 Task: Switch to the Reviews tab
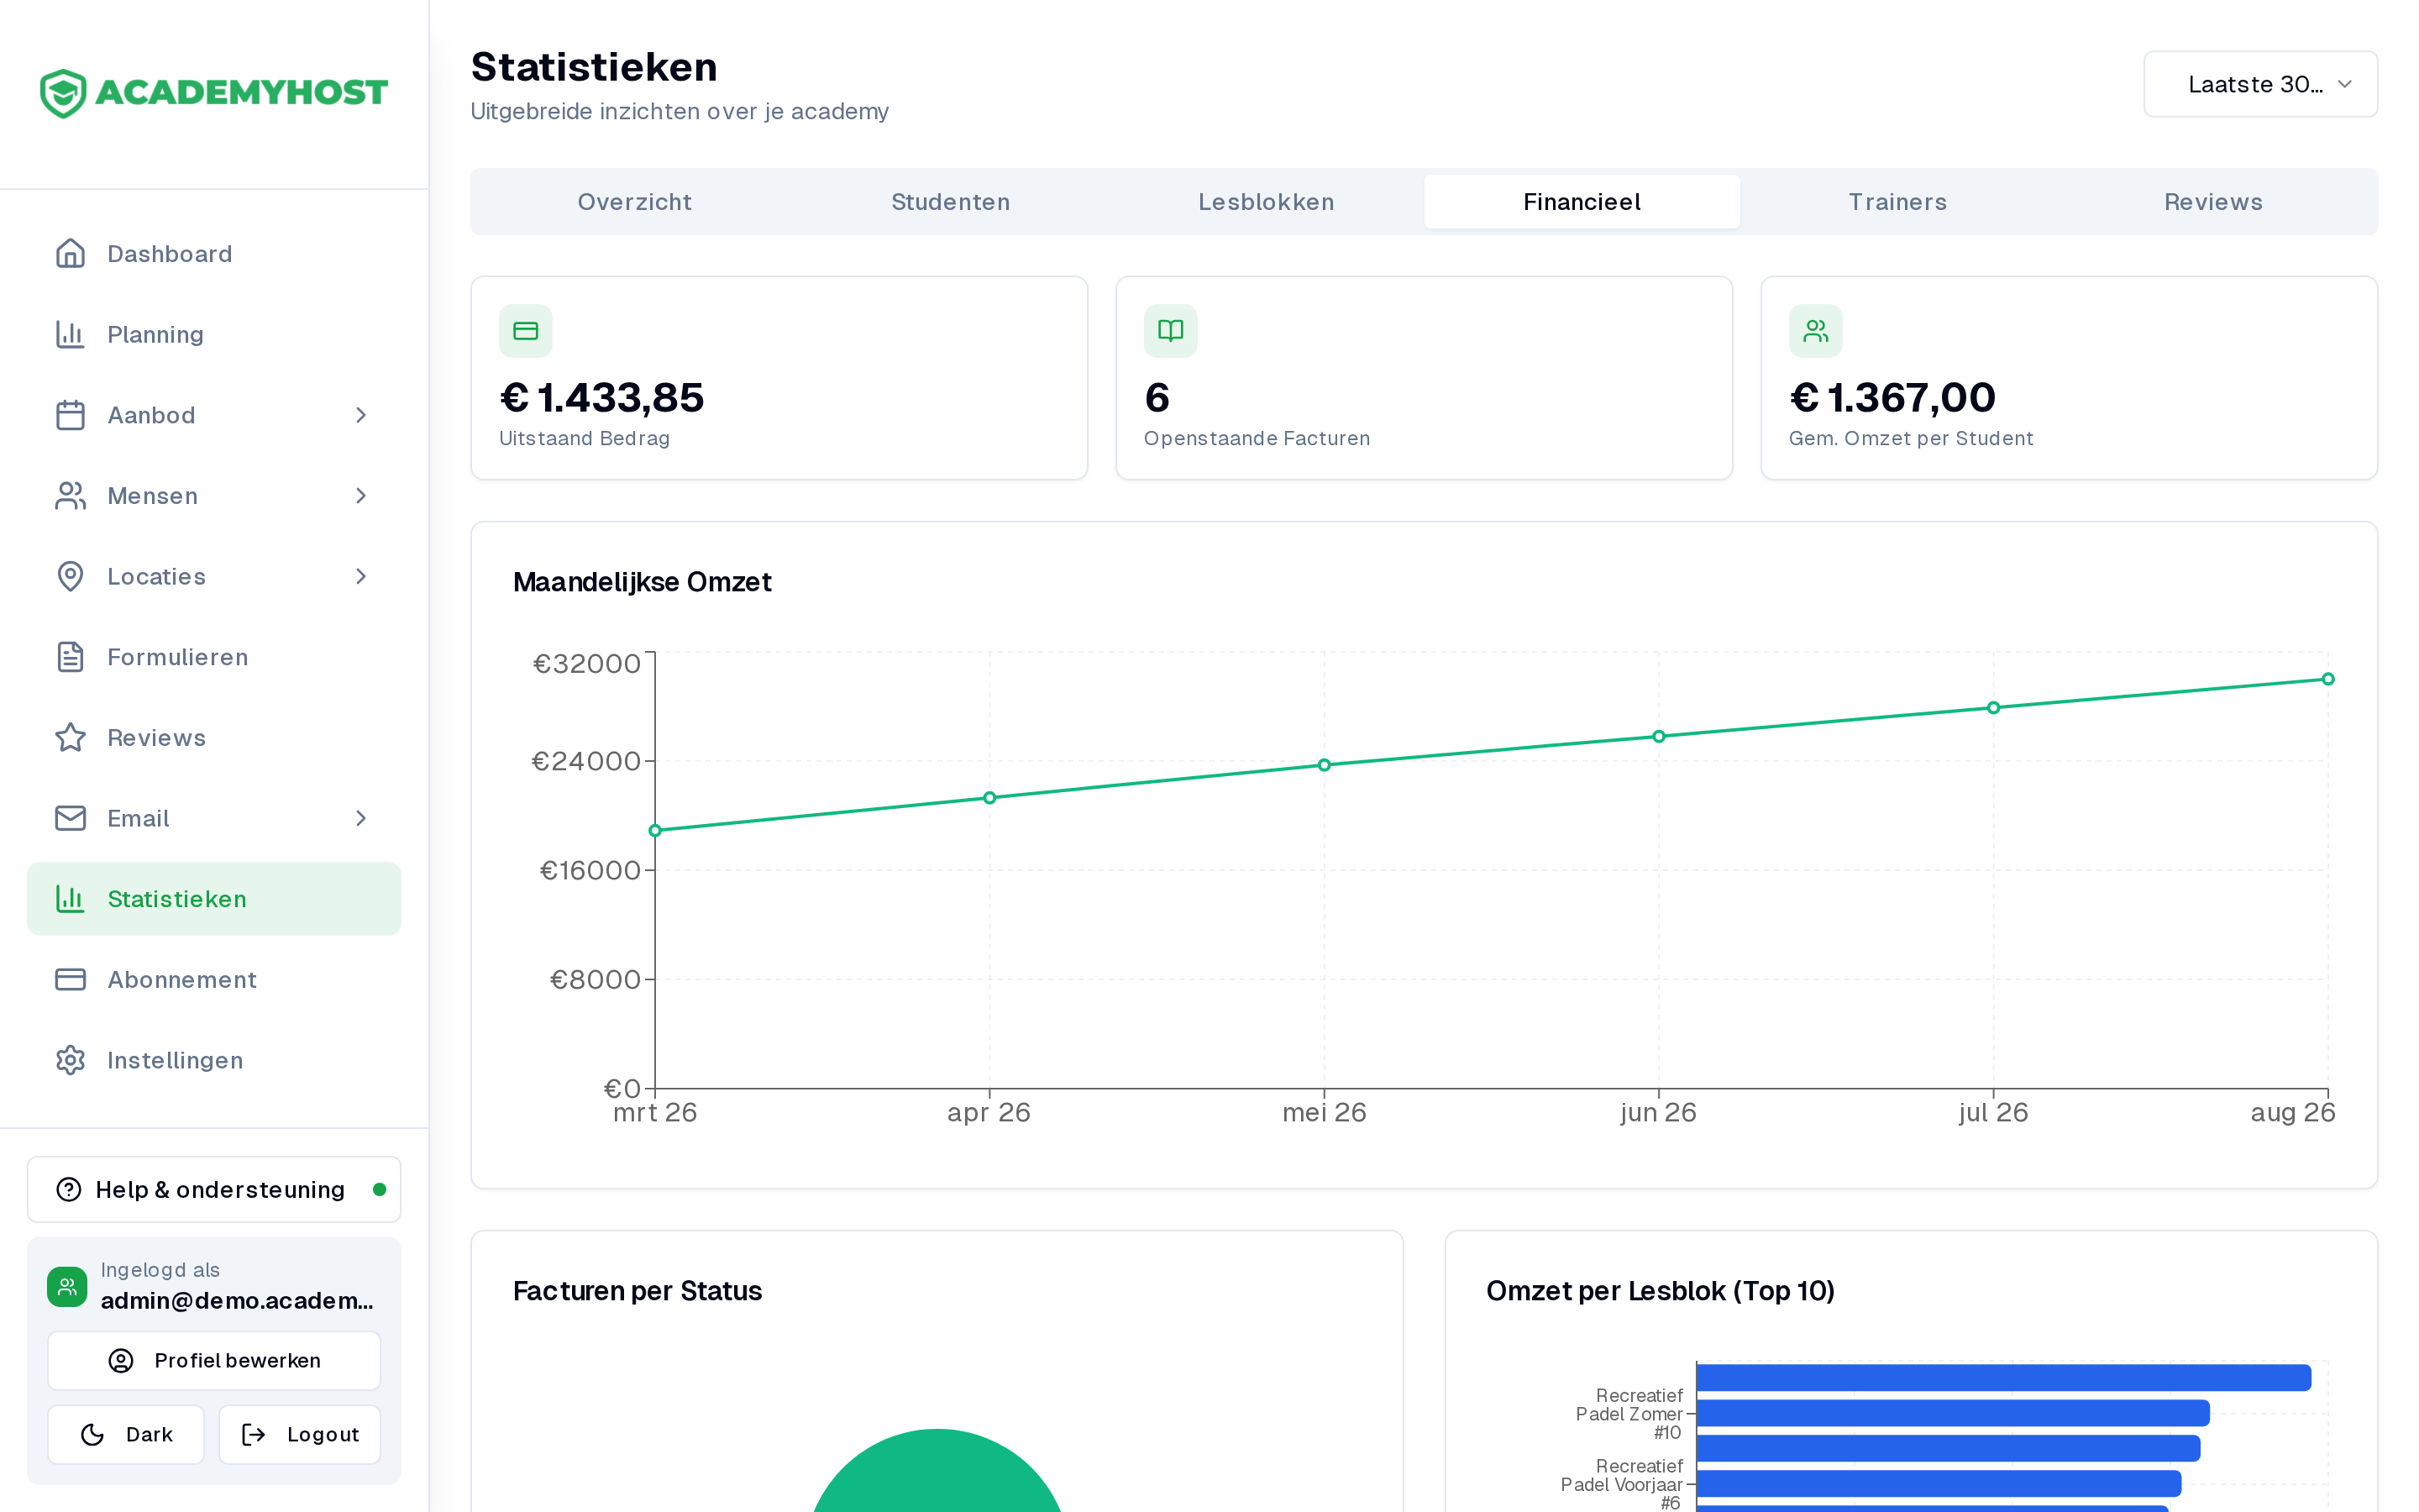tap(2214, 202)
